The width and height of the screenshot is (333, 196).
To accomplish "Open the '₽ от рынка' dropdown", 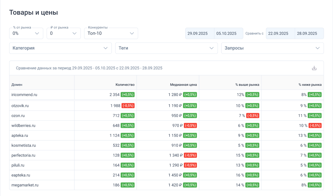I will click(63, 33).
